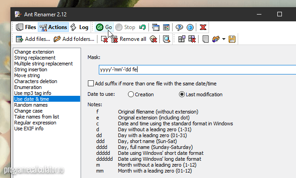Click the Ant Renamer title bar icon
296x178 pixels.
pyautogui.click(x=18, y=14)
